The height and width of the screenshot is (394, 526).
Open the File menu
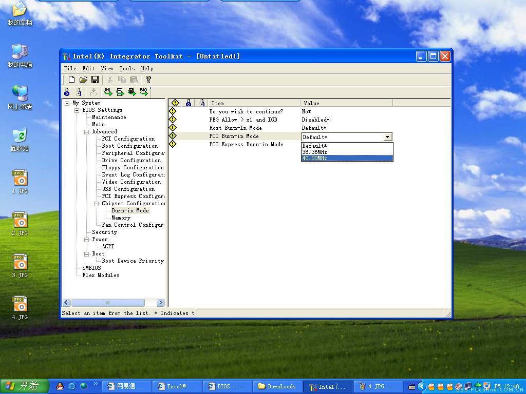(x=70, y=68)
